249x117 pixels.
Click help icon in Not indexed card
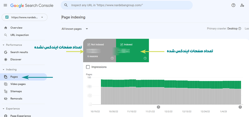[x=112, y=58]
